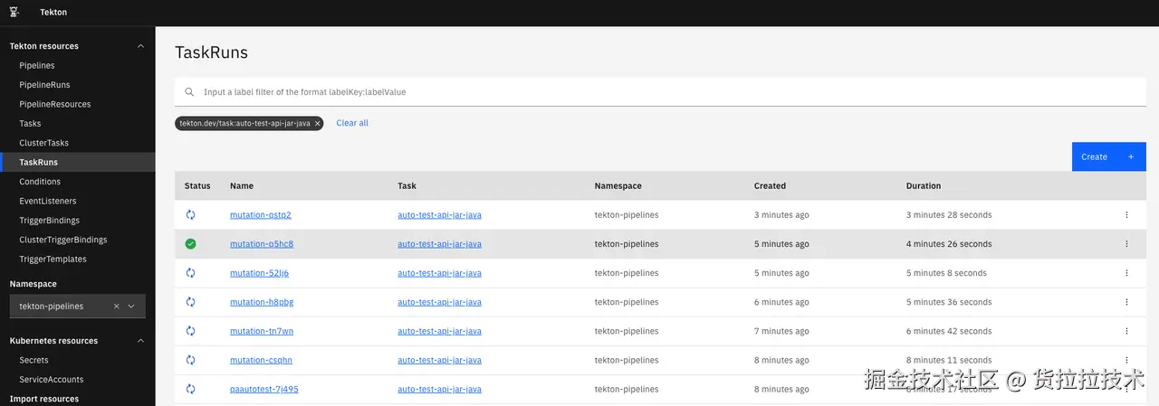Click the Created column header
Image resolution: width=1159 pixels, height=406 pixels.
point(770,185)
